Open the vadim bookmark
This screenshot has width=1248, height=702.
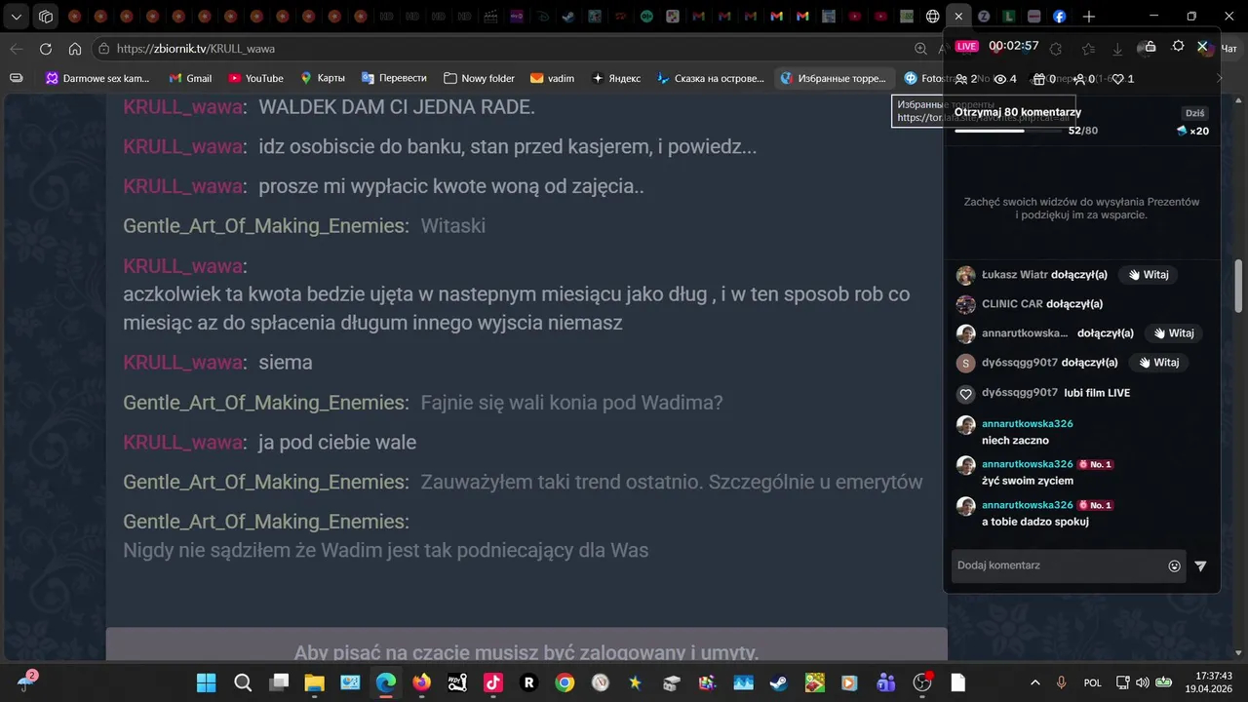pyautogui.click(x=552, y=78)
